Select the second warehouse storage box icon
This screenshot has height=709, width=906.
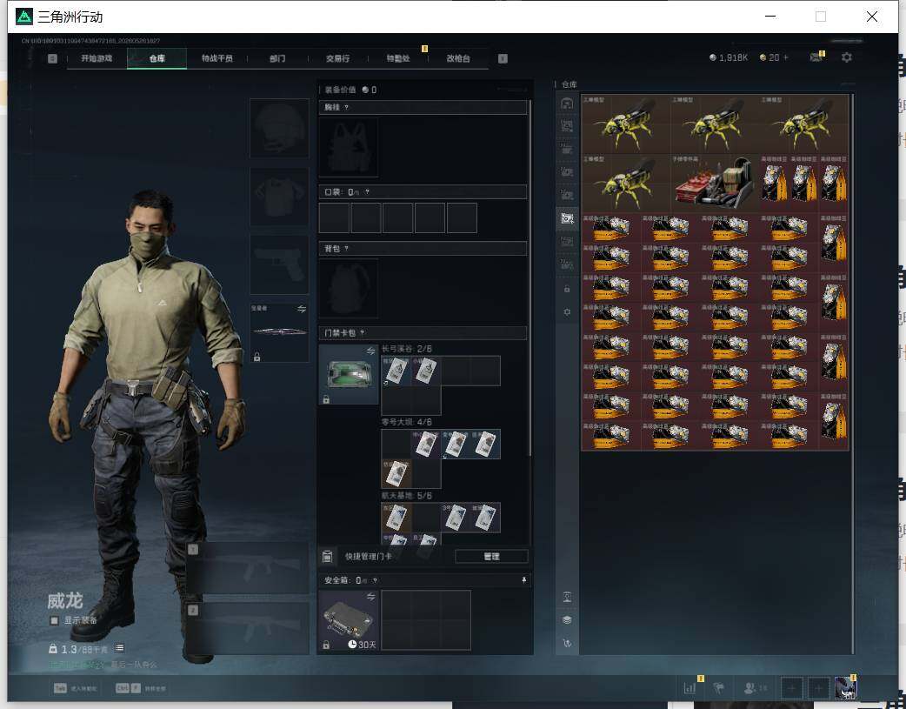tap(567, 126)
